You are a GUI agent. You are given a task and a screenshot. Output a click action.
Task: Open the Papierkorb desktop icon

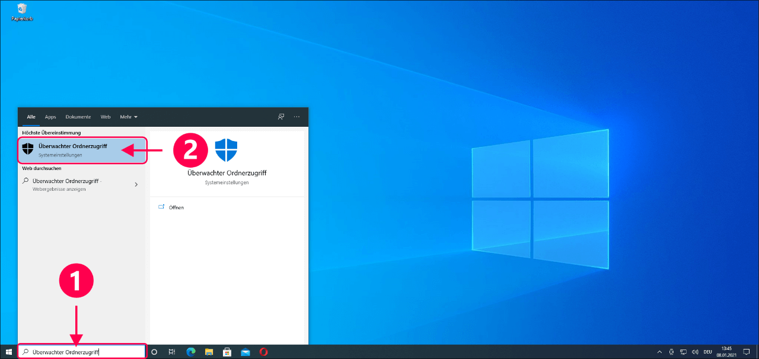(x=22, y=12)
